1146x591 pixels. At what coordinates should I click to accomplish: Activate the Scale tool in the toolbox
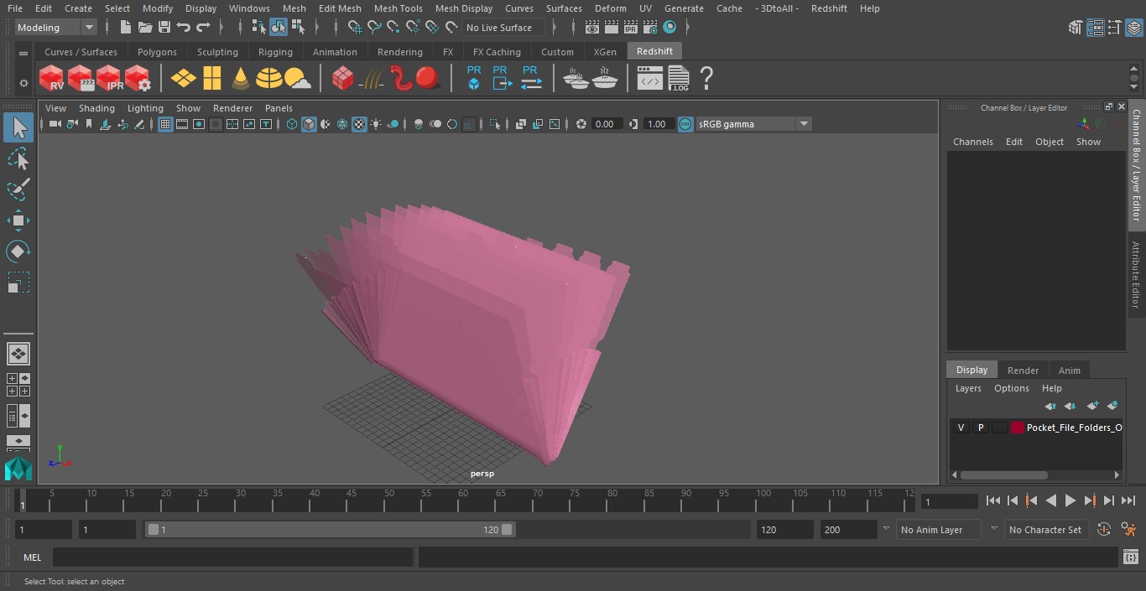[18, 283]
